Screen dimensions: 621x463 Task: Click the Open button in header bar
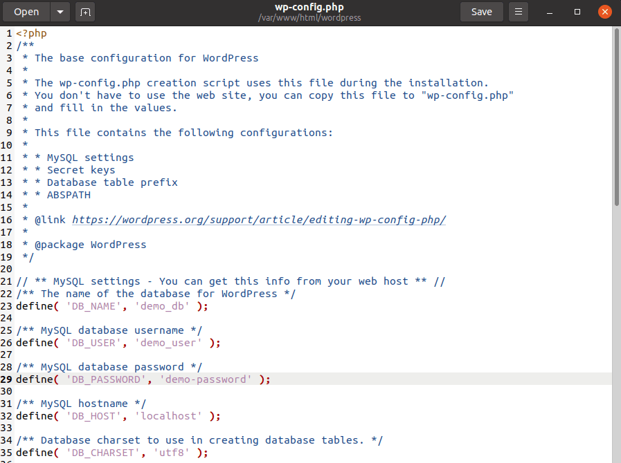click(26, 12)
